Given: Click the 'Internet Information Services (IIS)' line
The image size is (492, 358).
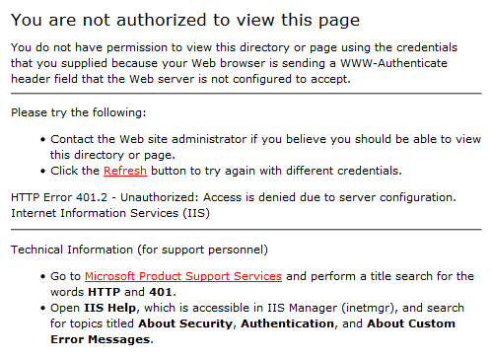Looking at the screenshot, I should tap(110, 213).
